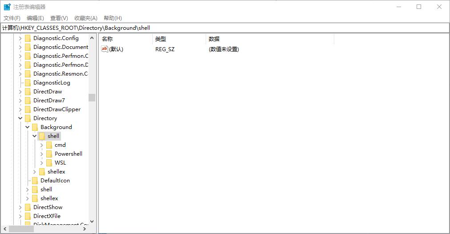Click the tree scroll left arrow
The width and height of the screenshot is (450, 234).
[x=5, y=229]
